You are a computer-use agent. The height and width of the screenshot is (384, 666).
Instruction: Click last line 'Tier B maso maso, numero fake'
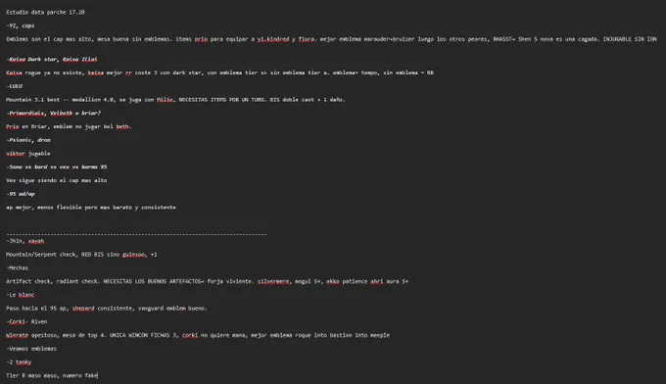tap(52, 375)
